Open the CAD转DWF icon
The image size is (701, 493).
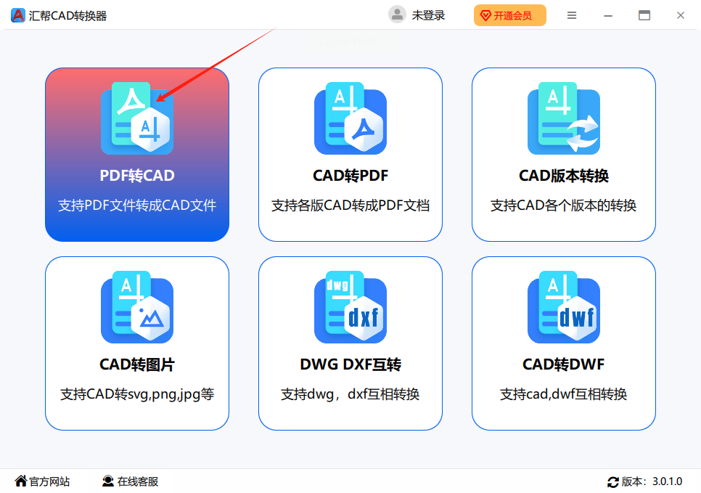click(x=563, y=307)
